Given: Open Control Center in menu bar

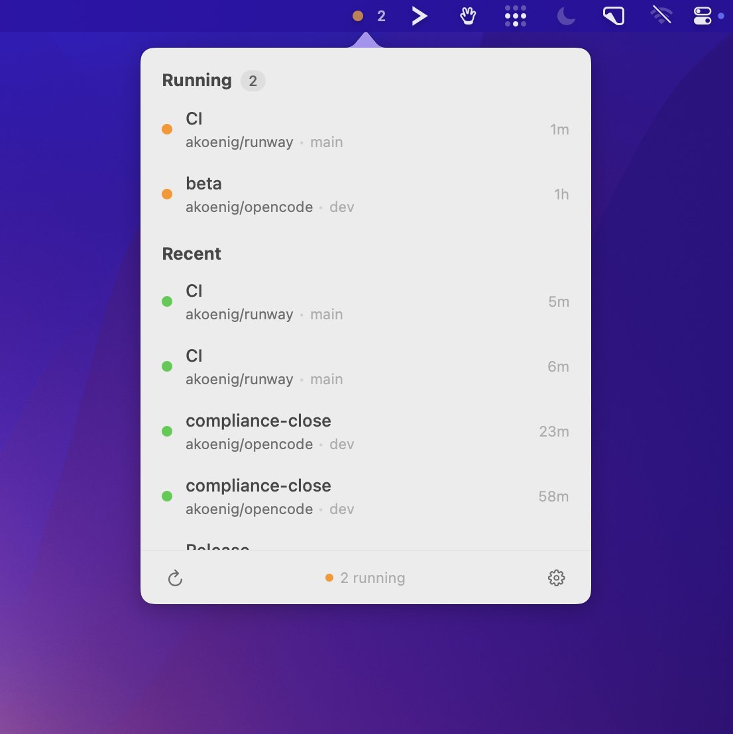Looking at the screenshot, I should pyautogui.click(x=703, y=17).
